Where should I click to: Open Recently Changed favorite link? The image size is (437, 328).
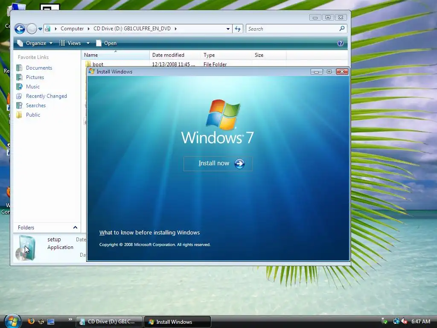pyautogui.click(x=46, y=96)
